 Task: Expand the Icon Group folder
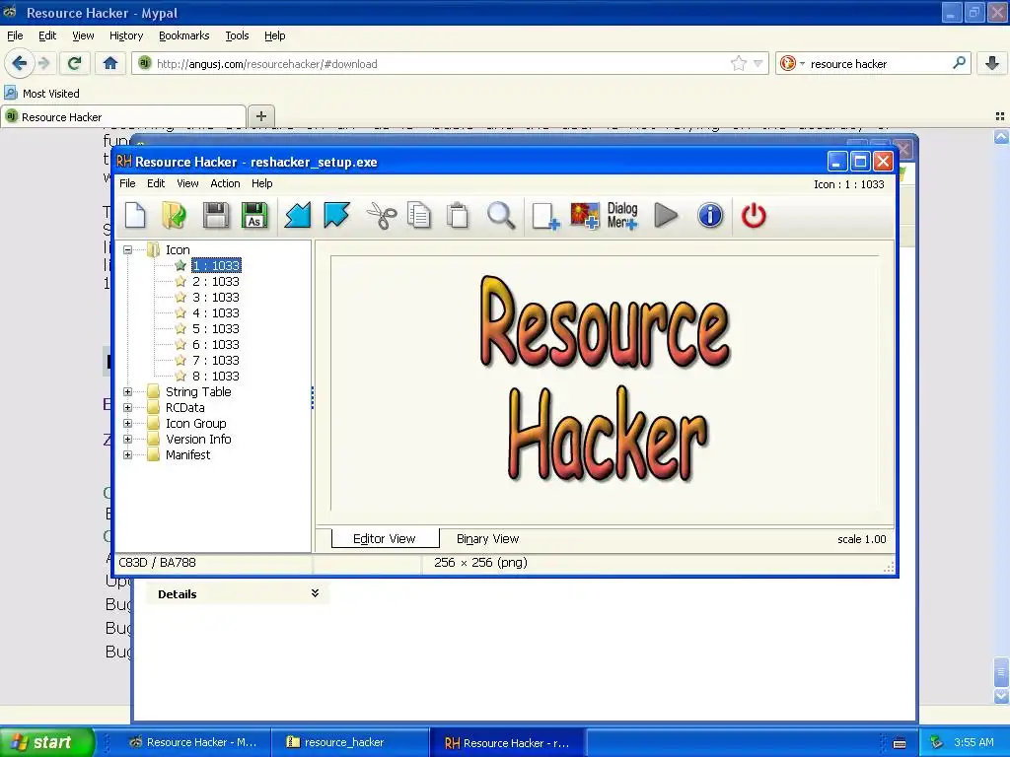(127, 424)
